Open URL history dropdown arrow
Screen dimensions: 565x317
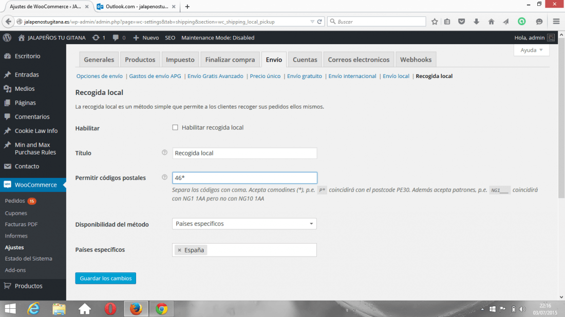(312, 22)
